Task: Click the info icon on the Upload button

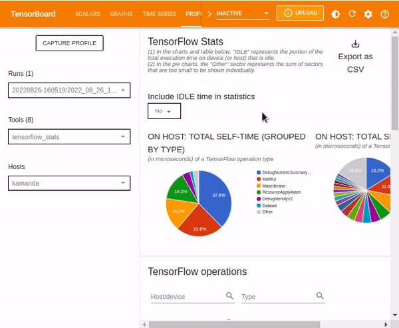Action: tap(288, 13)
